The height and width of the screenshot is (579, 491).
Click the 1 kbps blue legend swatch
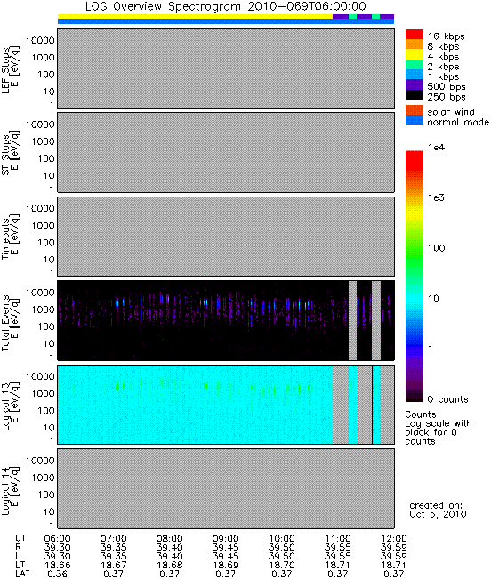click(415, 74)
